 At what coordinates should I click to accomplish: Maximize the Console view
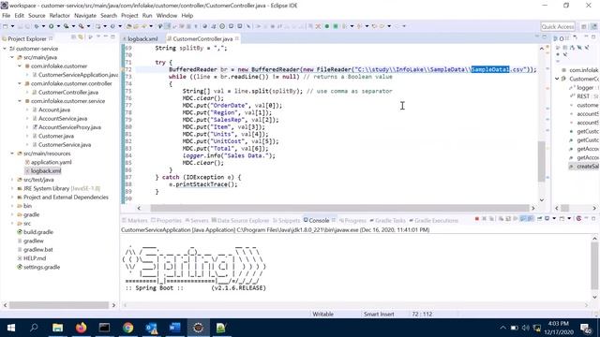point(593,219)
